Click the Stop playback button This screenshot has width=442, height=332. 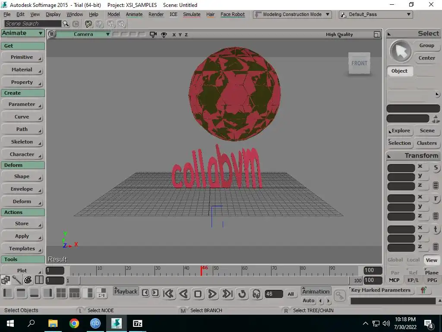click(198, 294)
